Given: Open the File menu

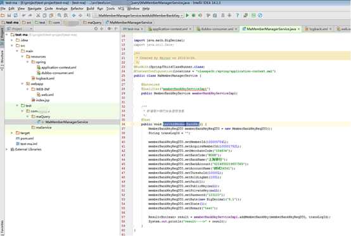Looking at the screenshot, I should click(3, 8).
